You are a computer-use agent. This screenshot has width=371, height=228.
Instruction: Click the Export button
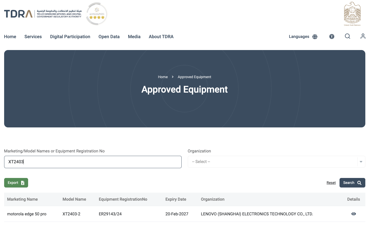click(16, 183)
